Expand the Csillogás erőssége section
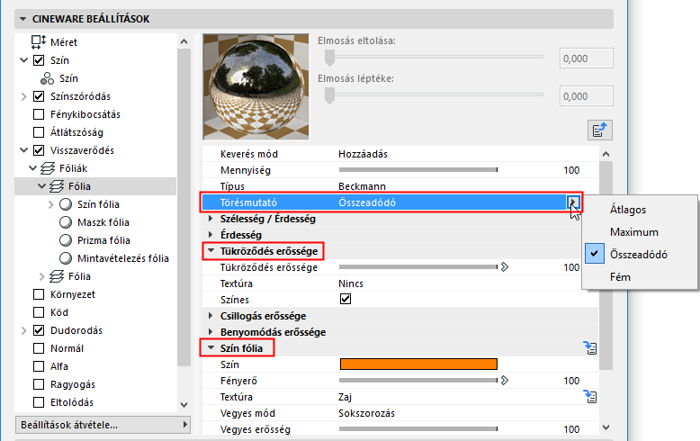 pos(211,316)
